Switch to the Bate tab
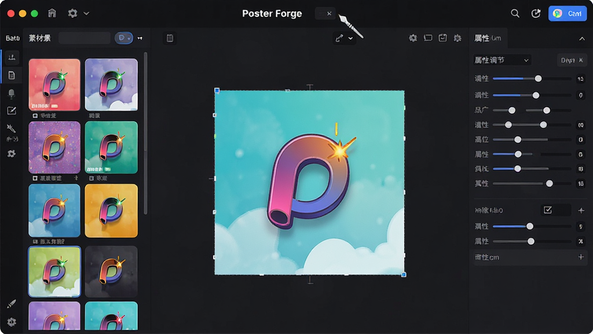 tap(13, 38)
